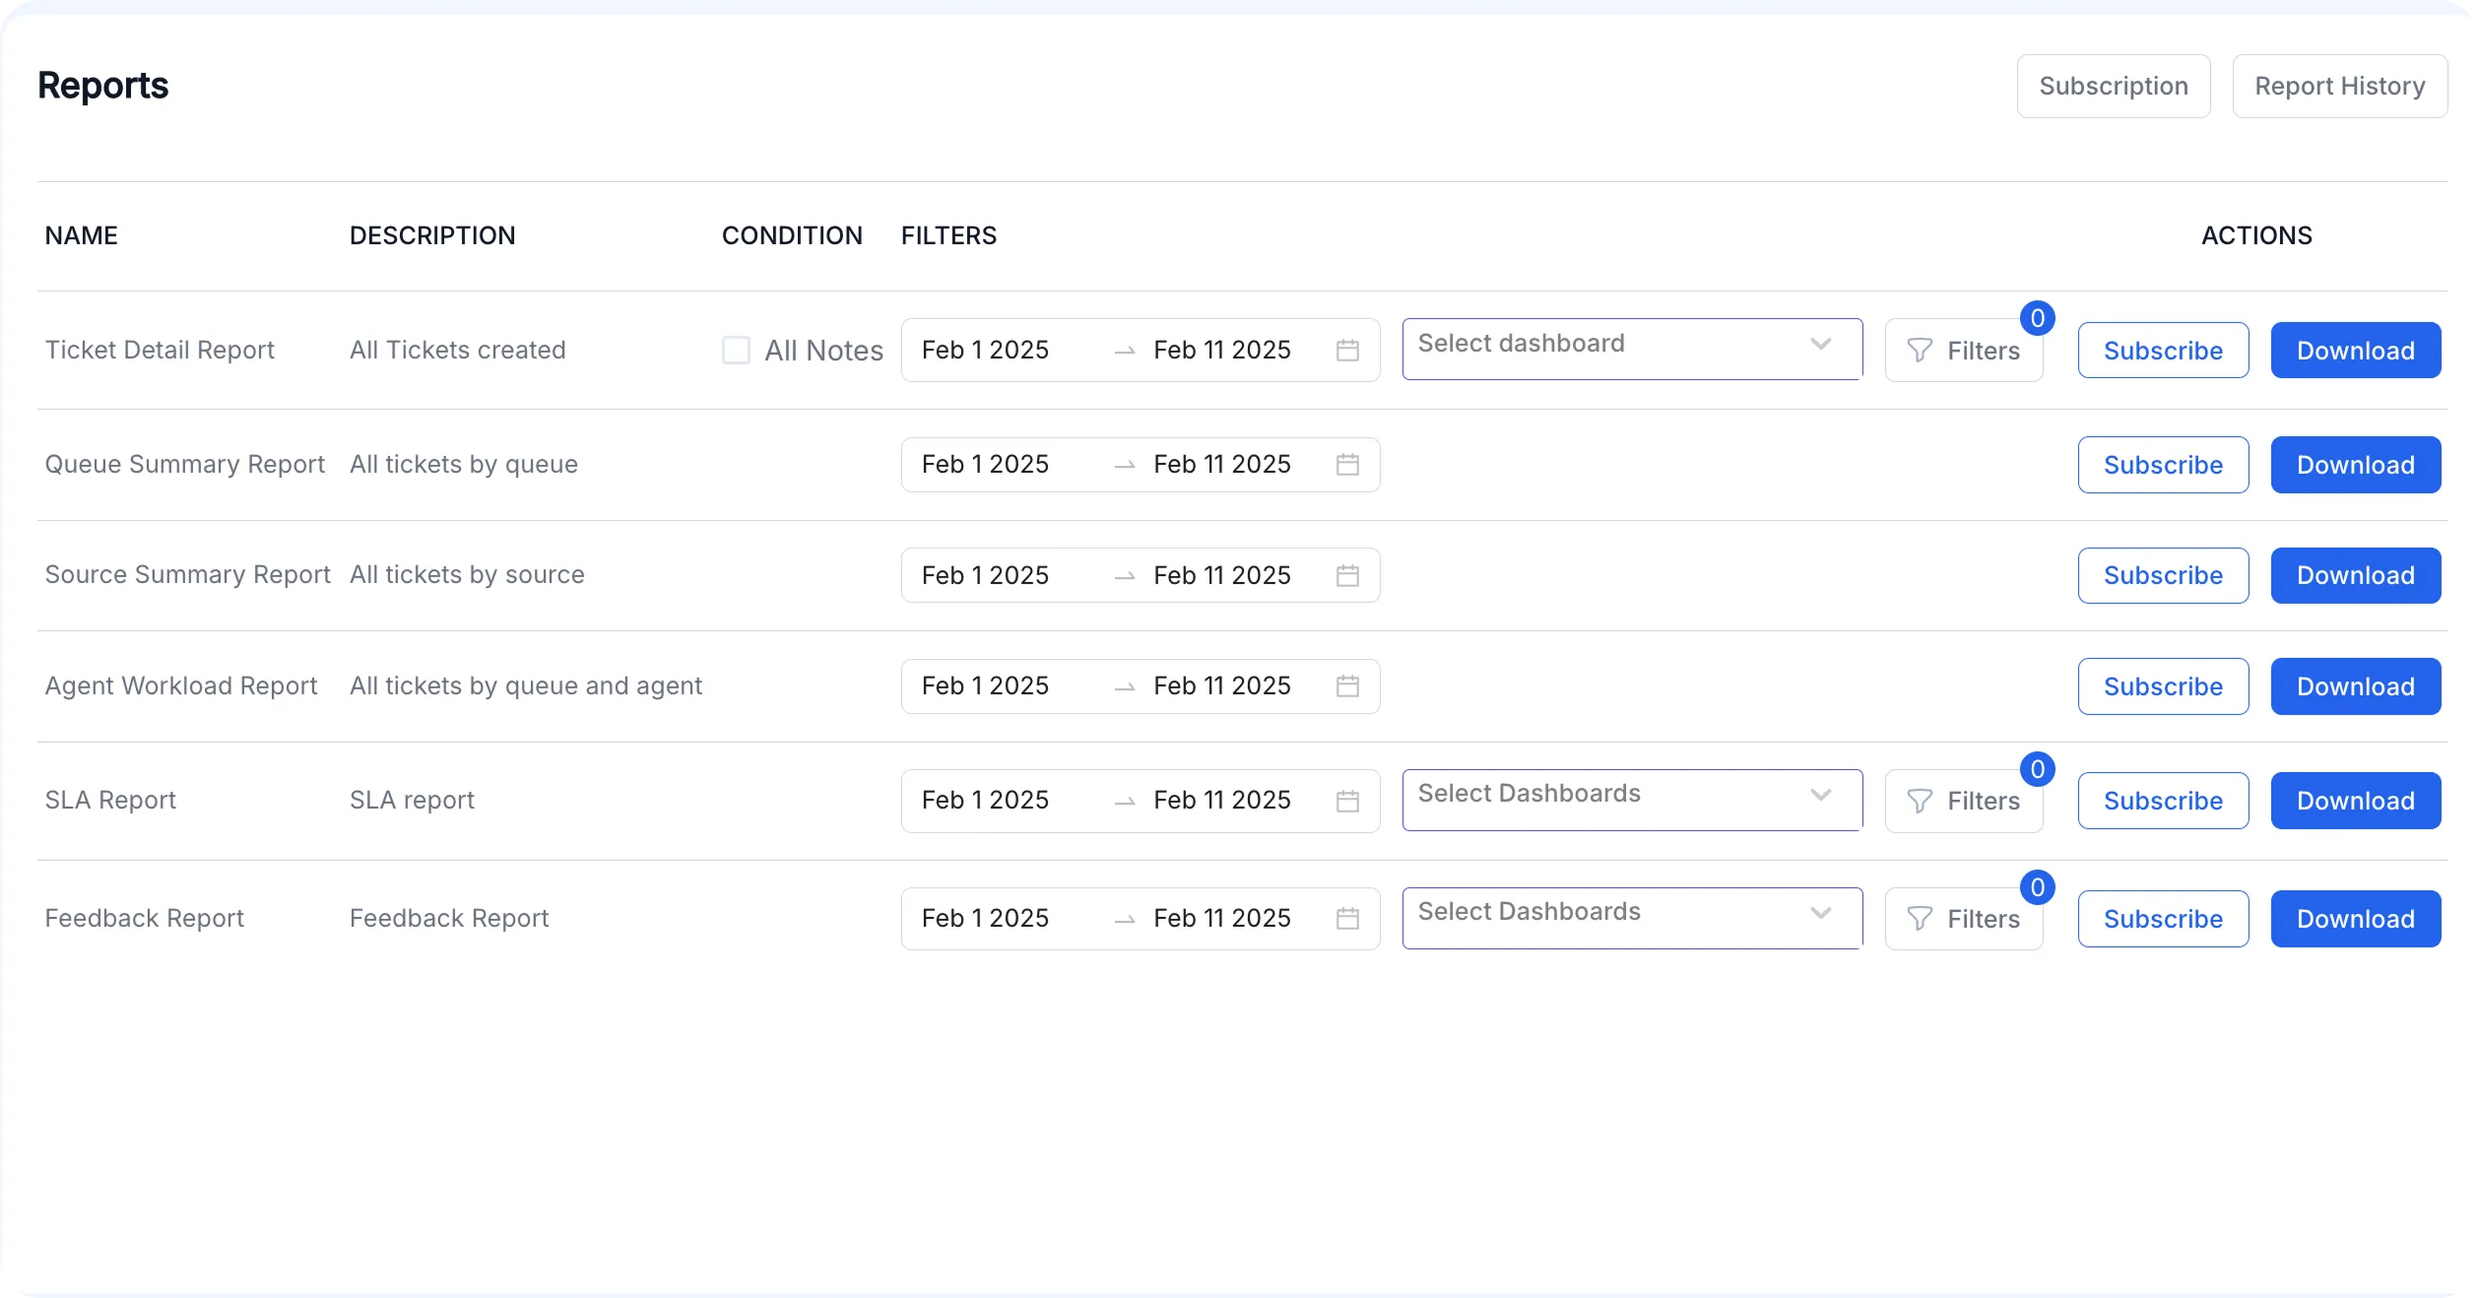2478x1298 pixels.
Task: Subscribe to the Agent Workload Report
Action: [2163, 686]
